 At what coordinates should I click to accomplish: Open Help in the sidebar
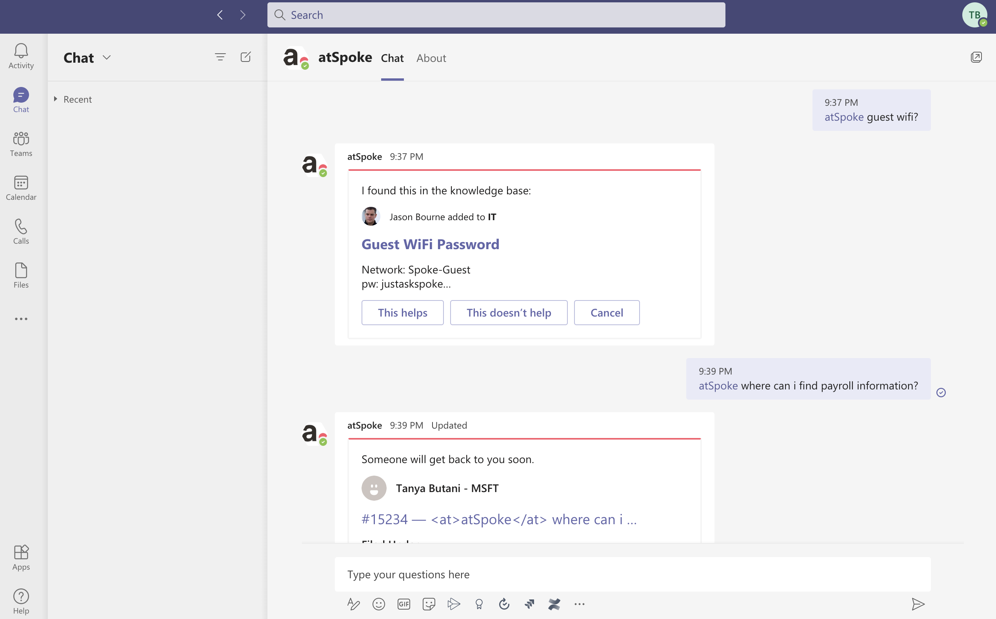[21, 601]
